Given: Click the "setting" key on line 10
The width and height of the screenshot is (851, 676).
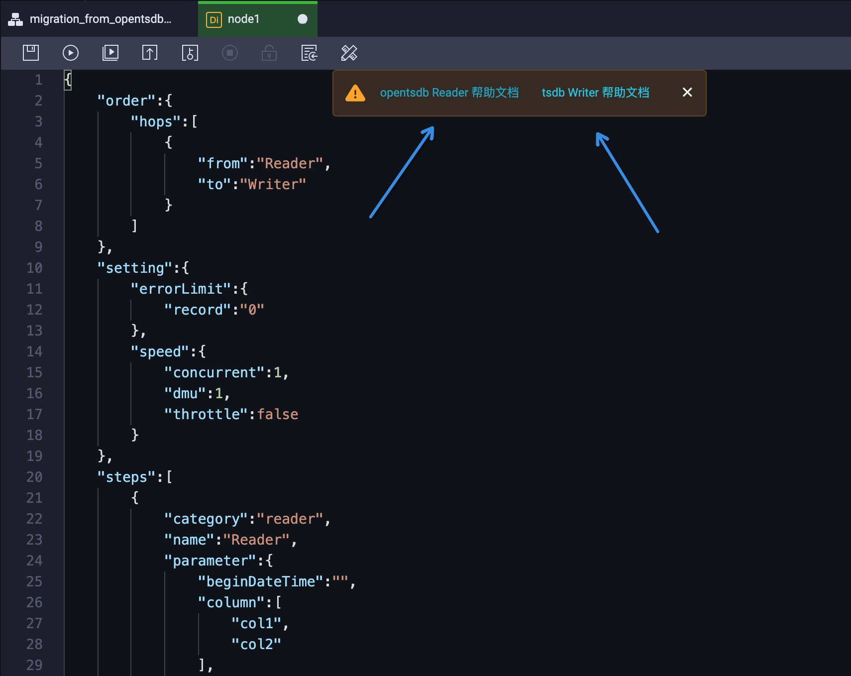Looking at the screenshot, I should pos(135,268).
